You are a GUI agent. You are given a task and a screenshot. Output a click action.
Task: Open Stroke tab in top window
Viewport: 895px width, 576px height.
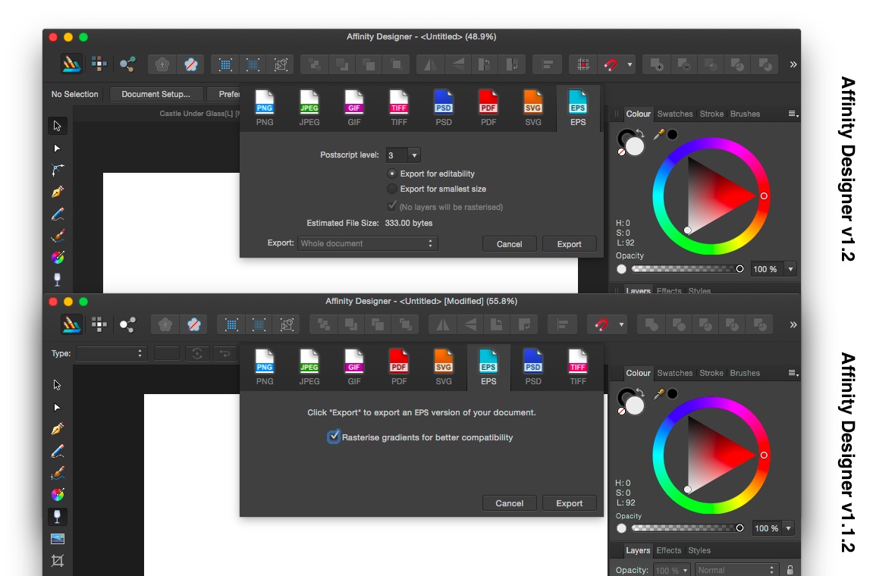[x=711, y=114]
